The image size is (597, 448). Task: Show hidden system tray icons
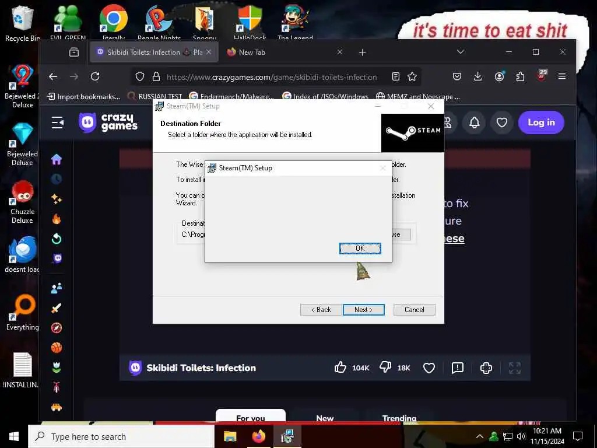(480, 436)
